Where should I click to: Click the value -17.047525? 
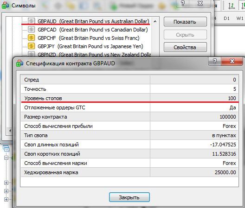(223, 145)
